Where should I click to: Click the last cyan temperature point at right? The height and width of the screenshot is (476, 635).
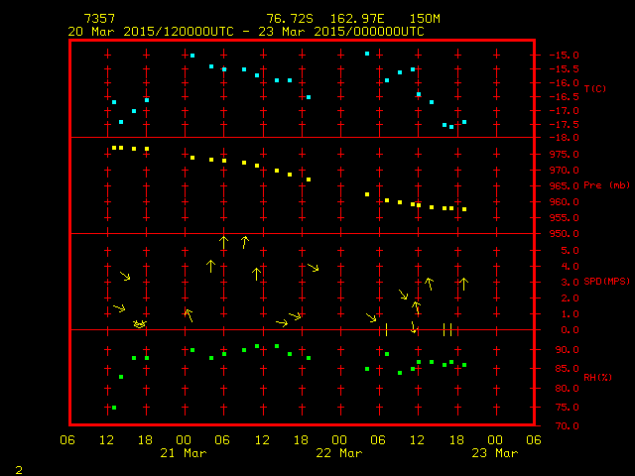[x=464, y=122]
